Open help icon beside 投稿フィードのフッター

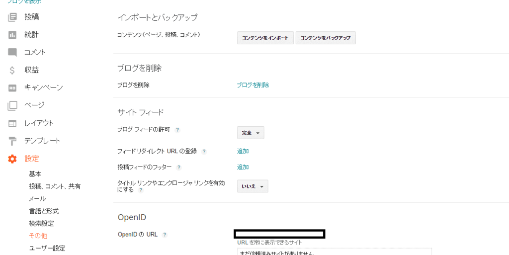pyautogui.click(x=178, y=168)
